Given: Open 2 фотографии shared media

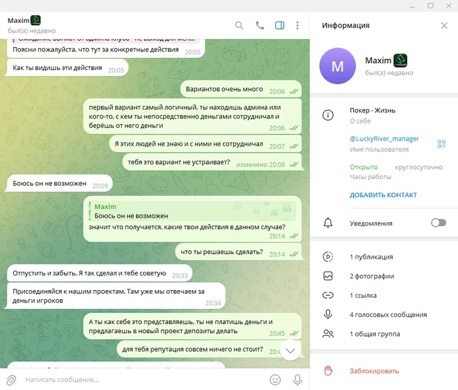Looking at the screenshot, I should (x=384, y=276).
